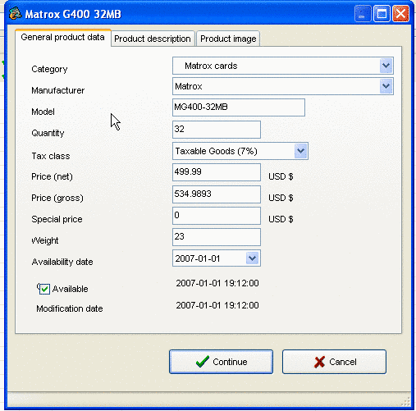Viewport: 416px width, 411px height.
Task: Open the Tax class dropdown arrow
Action: (301, 151)
